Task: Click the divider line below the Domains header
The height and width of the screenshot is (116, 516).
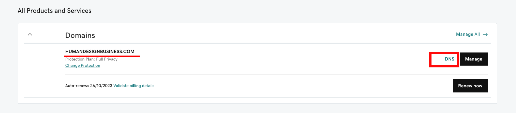Action: click(x=257, y=43)
